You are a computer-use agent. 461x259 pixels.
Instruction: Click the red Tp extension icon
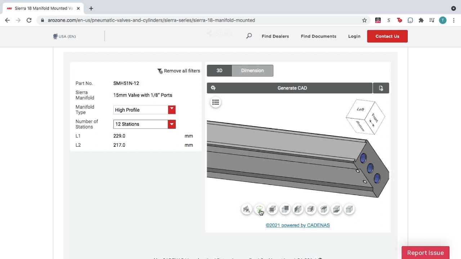coord(399,20)
